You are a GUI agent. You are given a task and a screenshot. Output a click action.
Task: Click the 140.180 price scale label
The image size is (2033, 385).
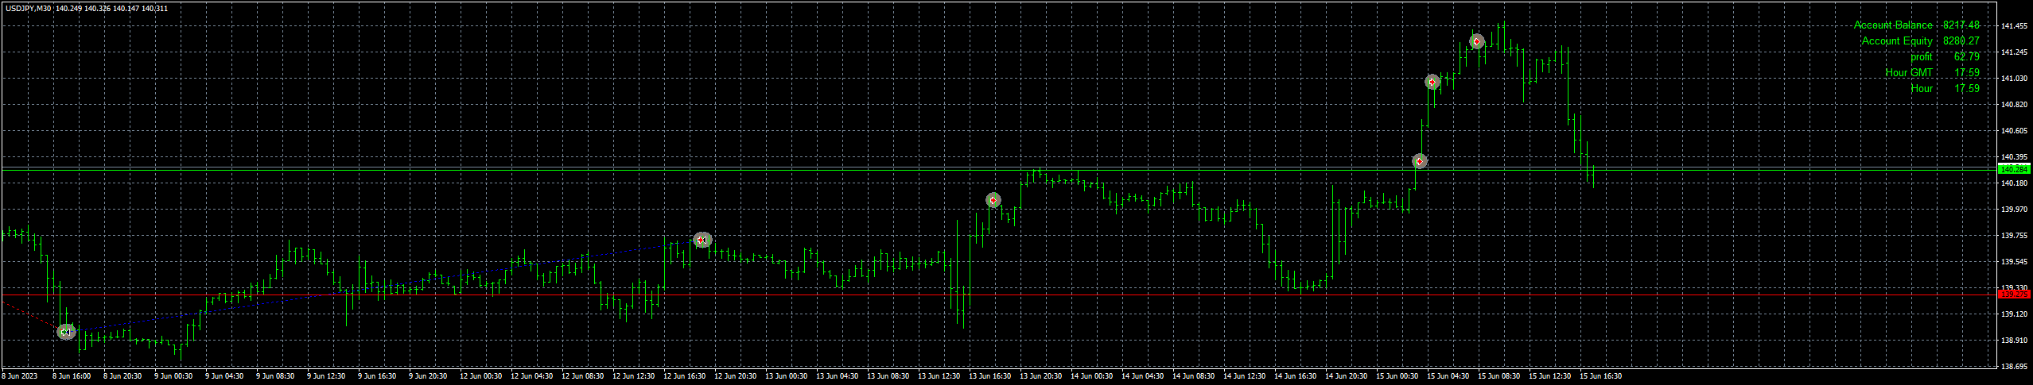[x=2013, y=183]
